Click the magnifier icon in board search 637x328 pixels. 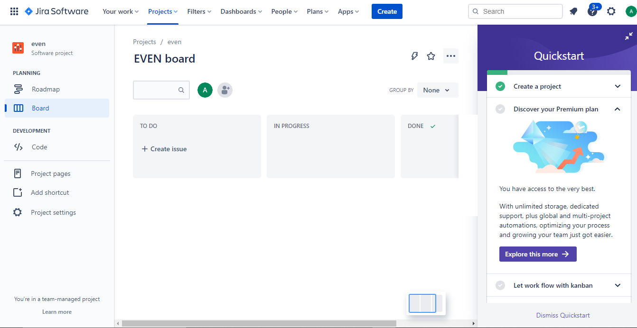(x=181, y=90)
